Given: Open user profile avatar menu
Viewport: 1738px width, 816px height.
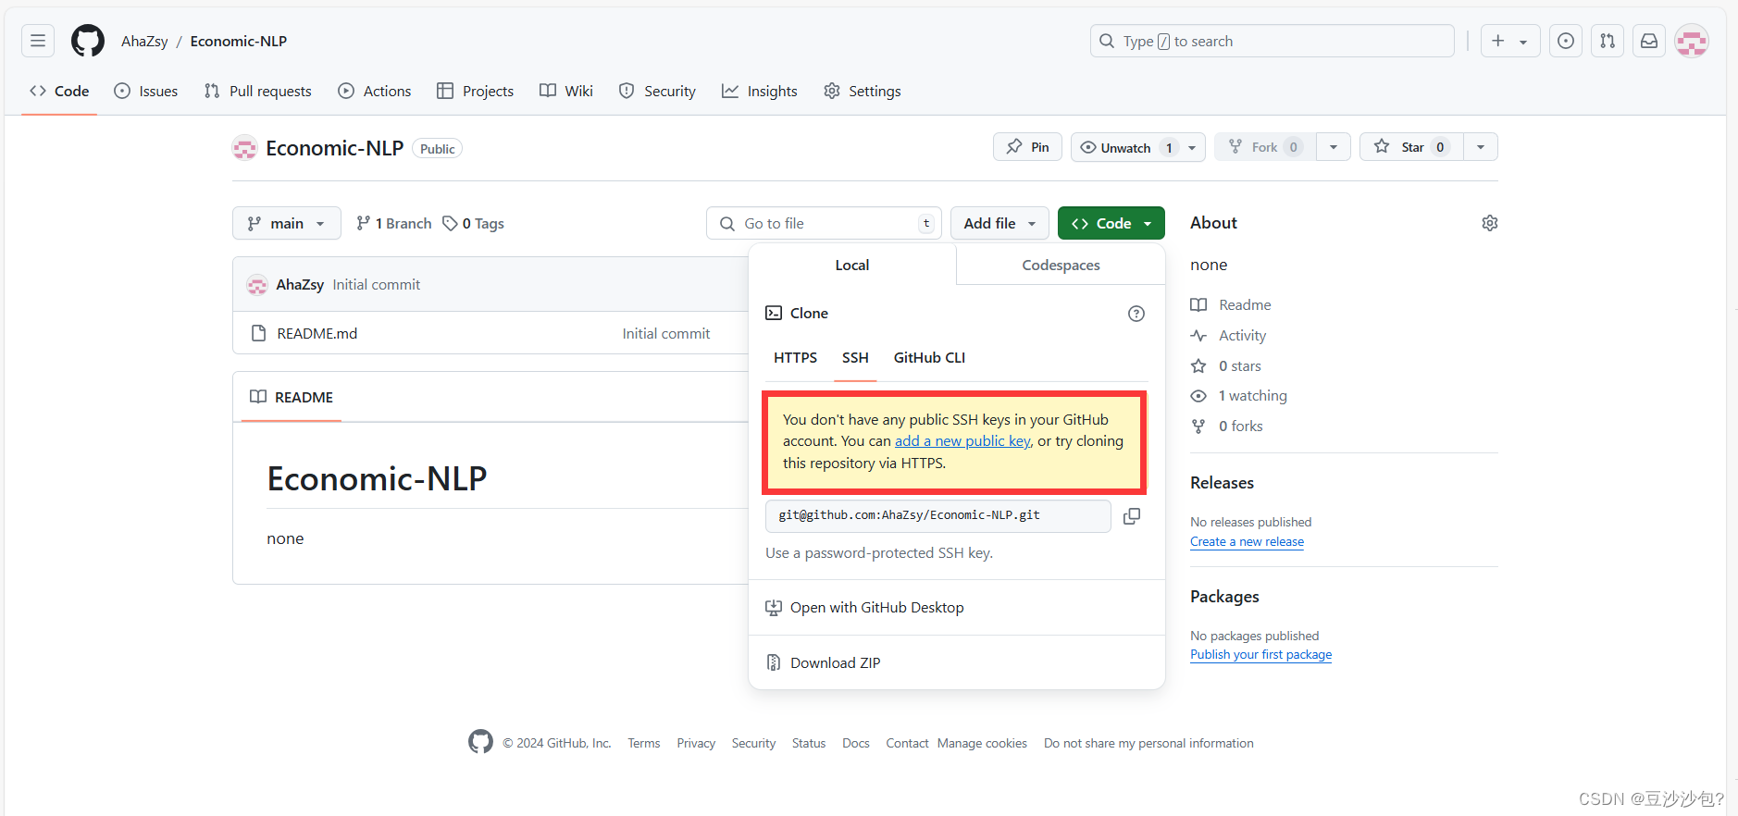Looking at the screenshot, I should (1692, 41).
